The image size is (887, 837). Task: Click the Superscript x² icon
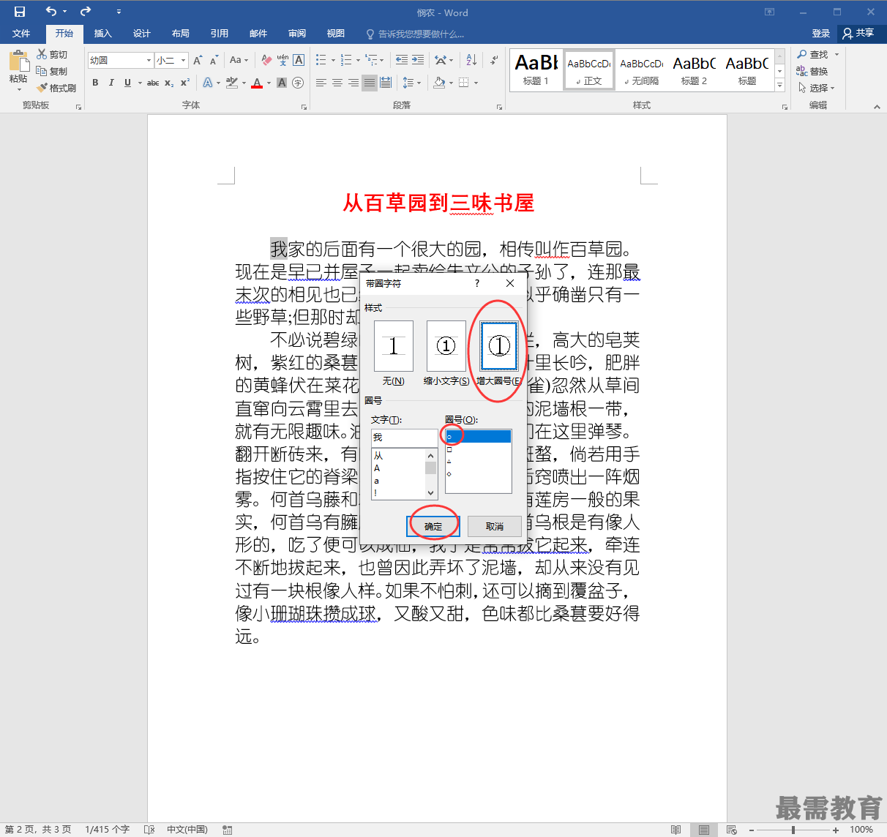coord(185,83)
